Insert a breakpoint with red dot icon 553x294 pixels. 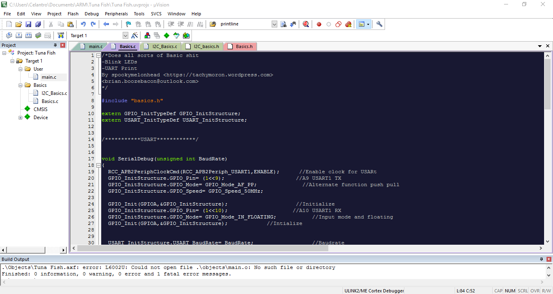[x=319, y=24]
